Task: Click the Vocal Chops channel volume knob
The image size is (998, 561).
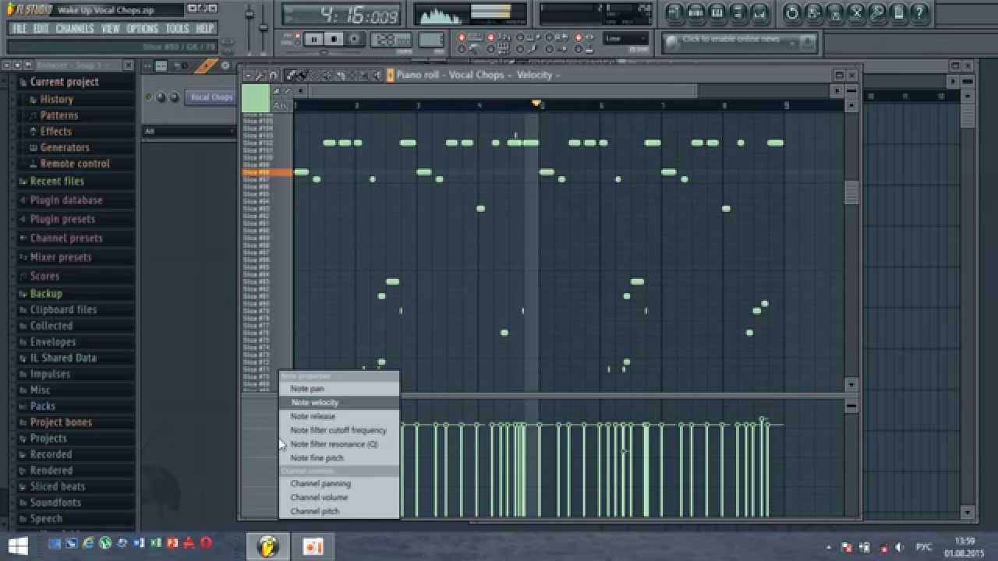Action: click(174, 97)
